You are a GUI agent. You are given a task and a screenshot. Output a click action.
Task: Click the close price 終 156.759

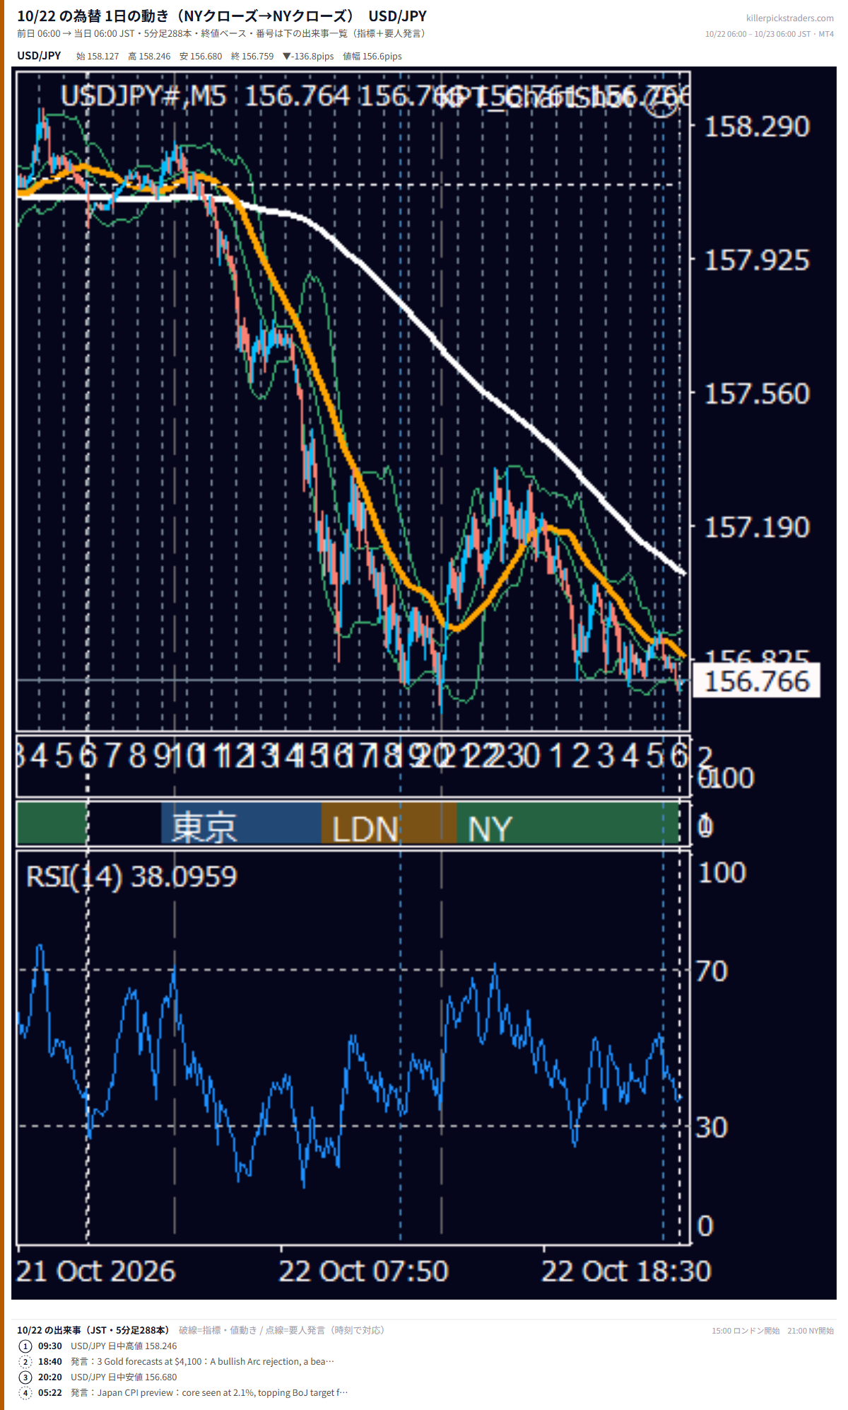pyautogui.click(x=252, y=56)
